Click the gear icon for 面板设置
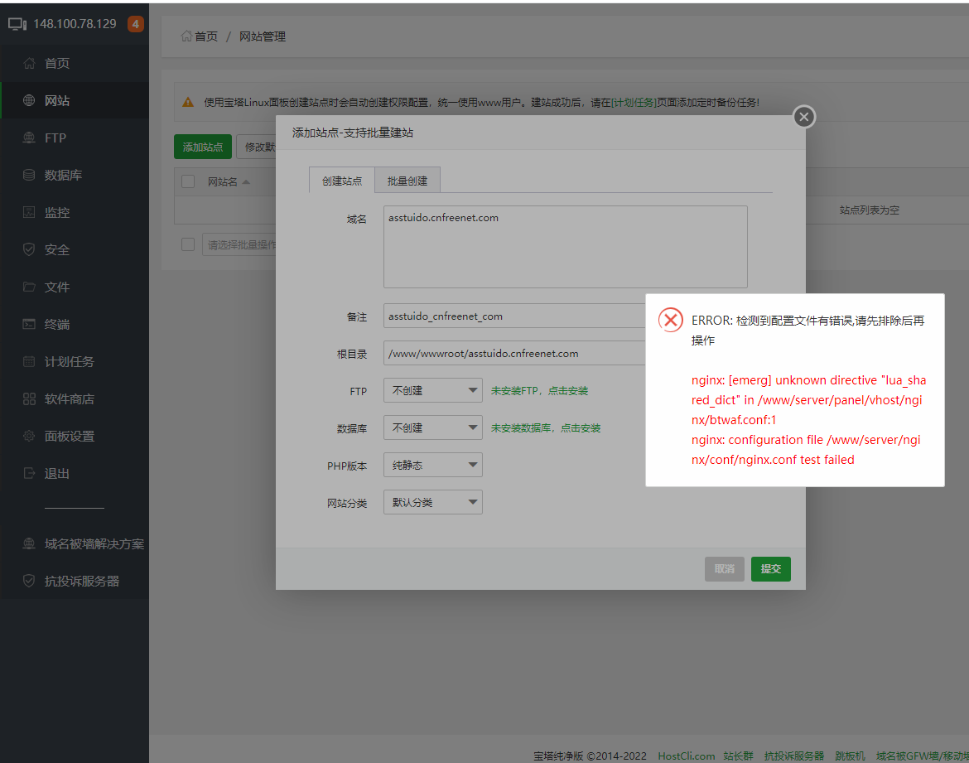Viewport: 969px width, 763px height. 29,436
